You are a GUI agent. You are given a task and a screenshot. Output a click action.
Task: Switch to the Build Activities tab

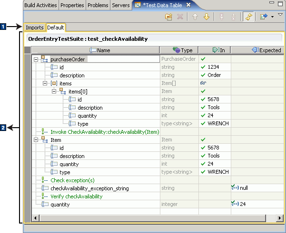coord(40,5)
